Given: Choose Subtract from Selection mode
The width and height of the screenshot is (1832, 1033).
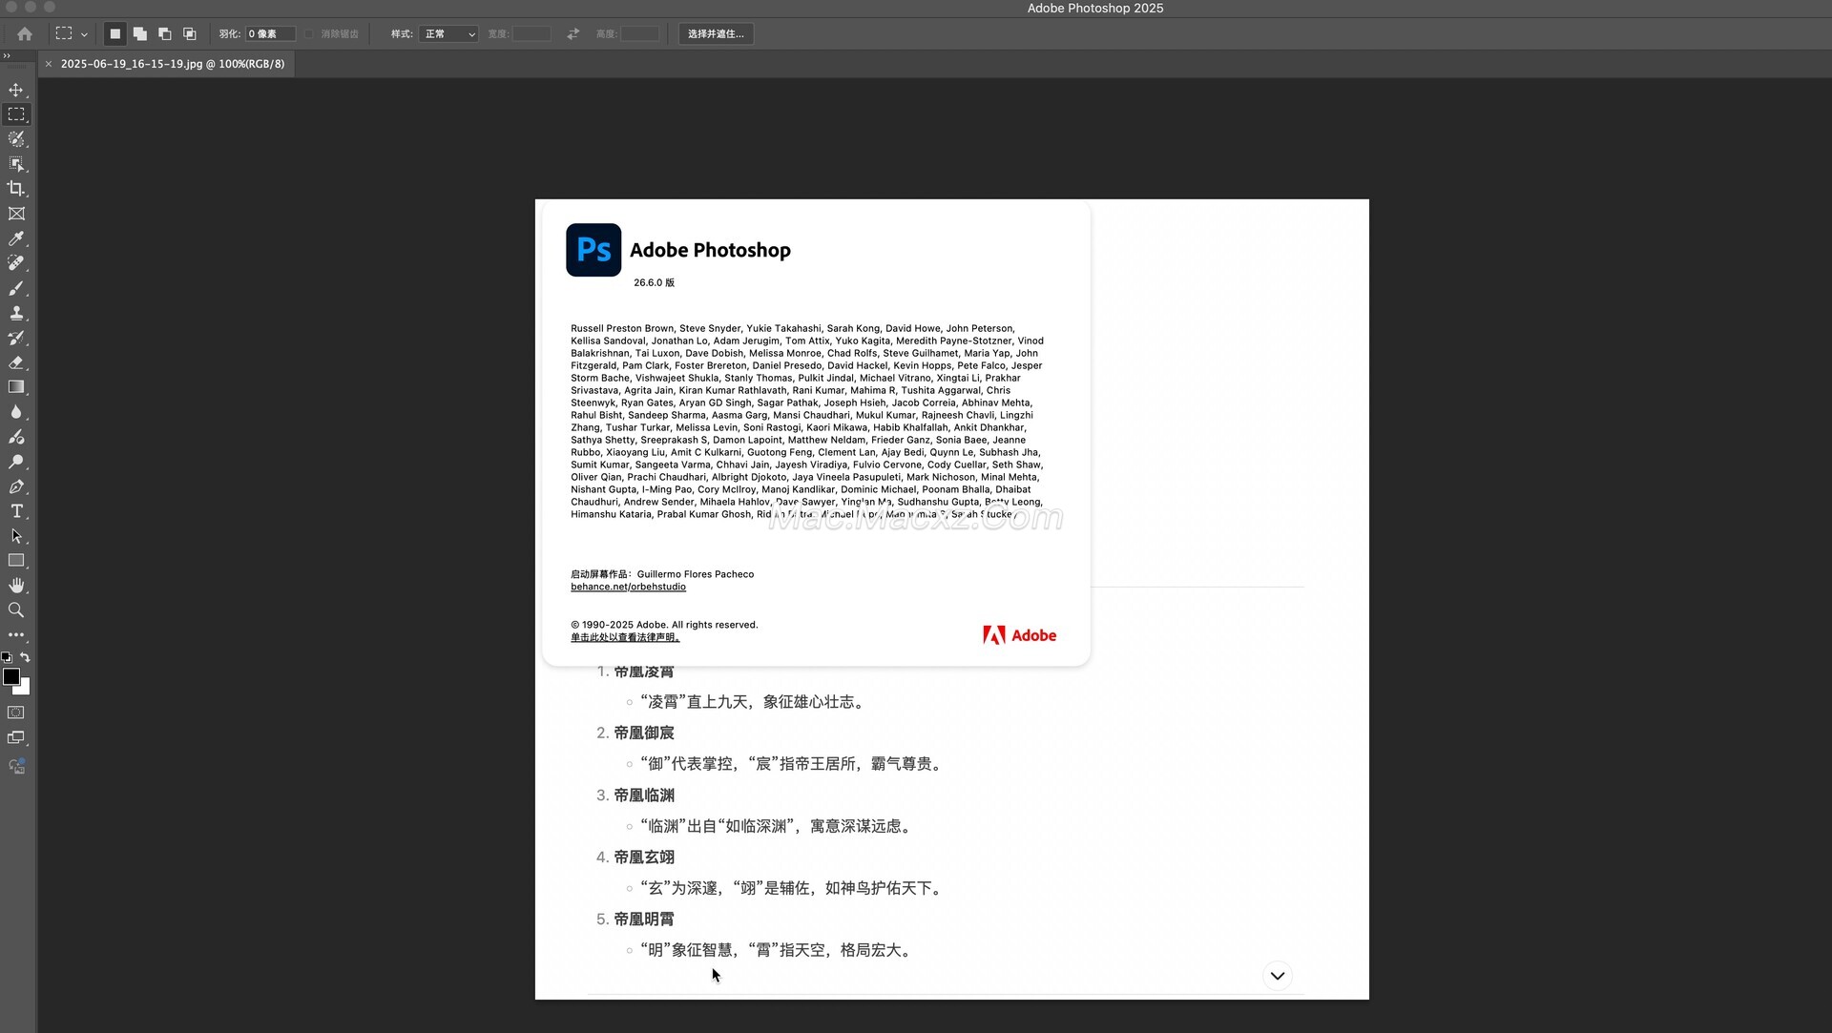Looking at the screenshot, I should (x=164, y=34).
